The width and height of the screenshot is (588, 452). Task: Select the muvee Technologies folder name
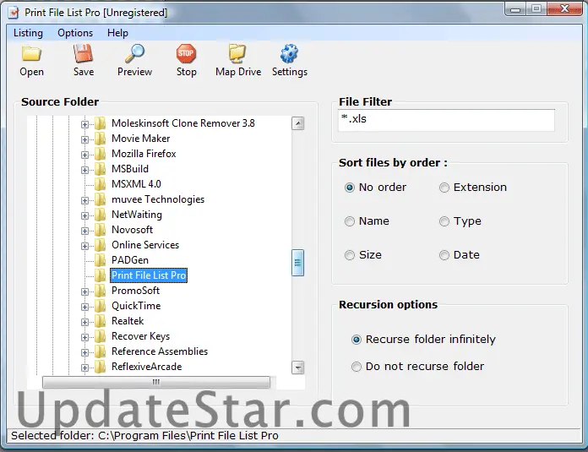[x=158, y=199]
